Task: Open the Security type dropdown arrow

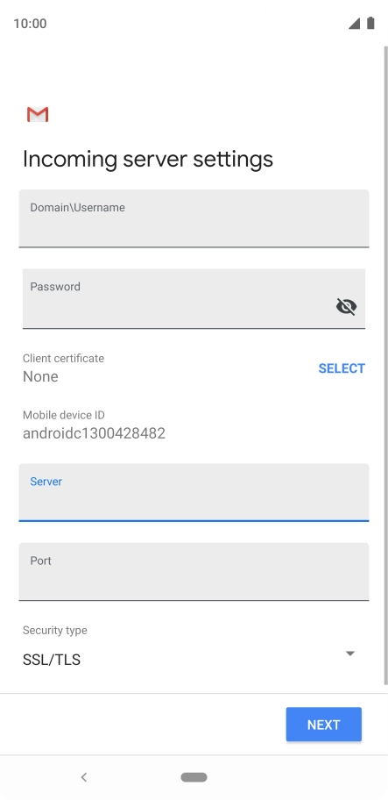Action: (x=349, y=654)
